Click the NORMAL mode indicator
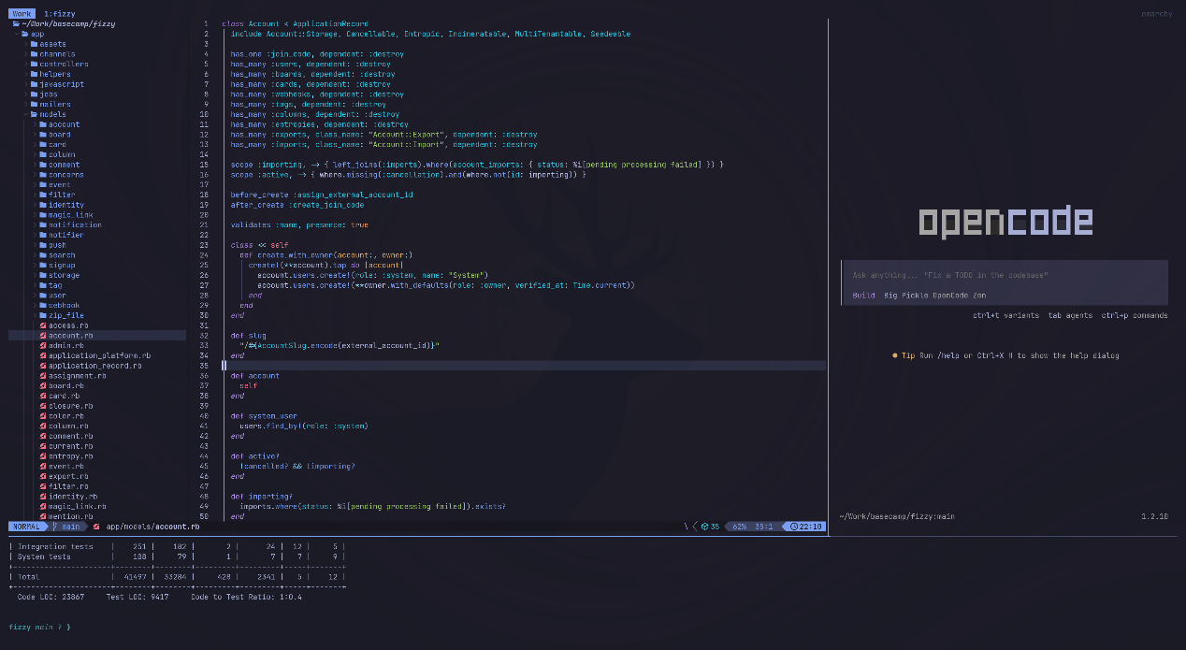1186x650 pixels. pyautogui.click(x=26, y=527)
